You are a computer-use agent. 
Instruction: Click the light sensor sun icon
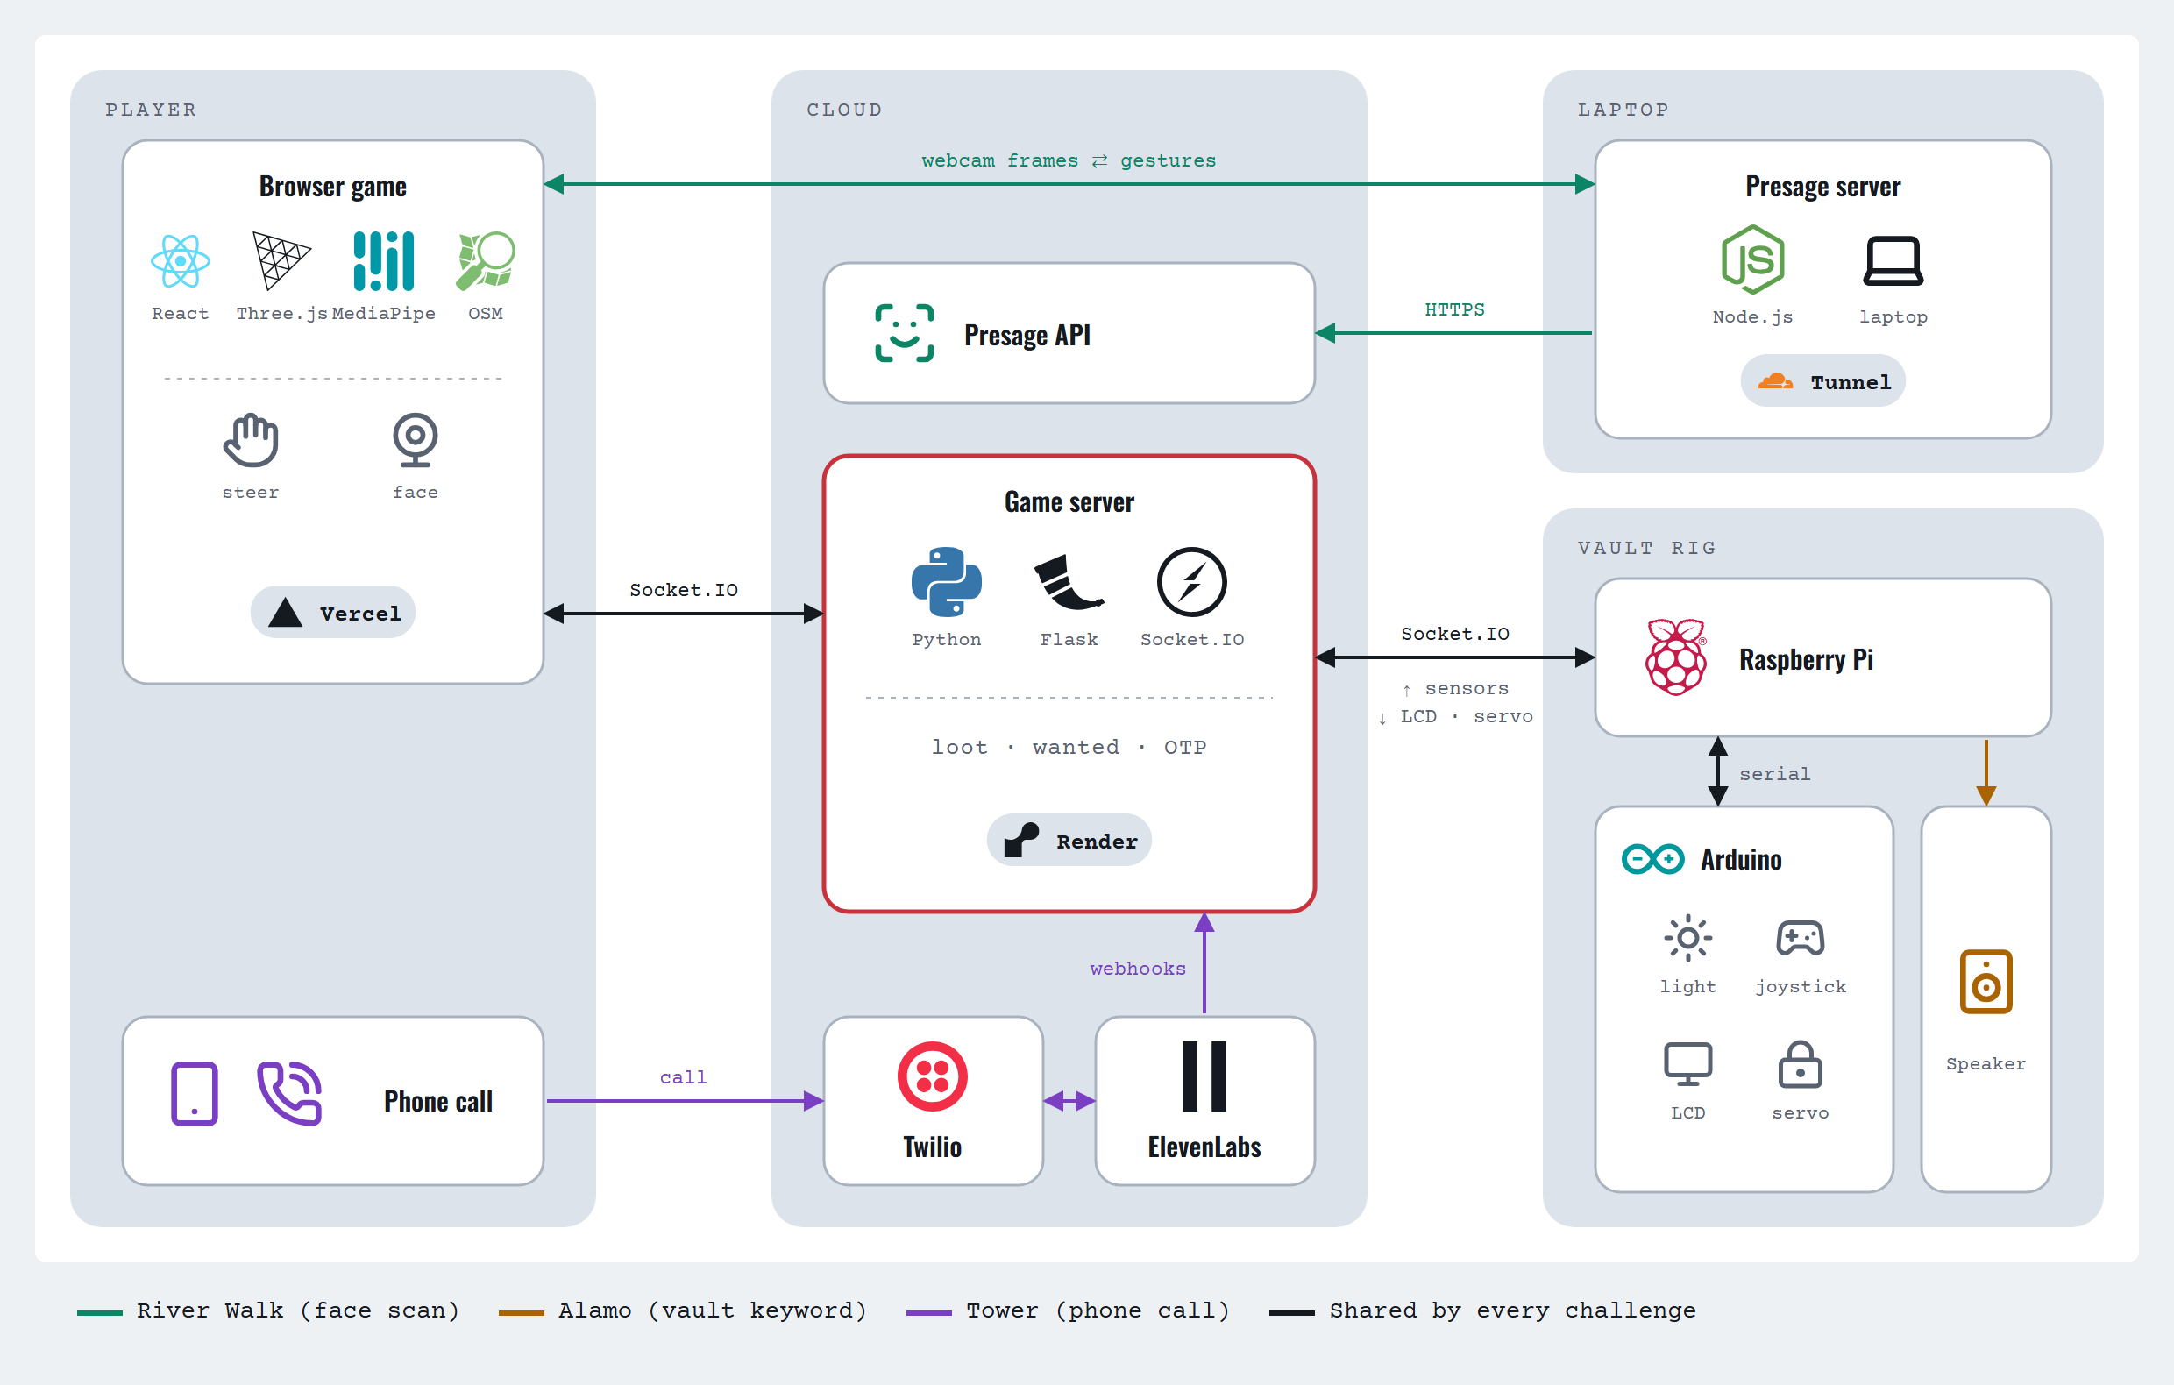(x=1687, y=938)
